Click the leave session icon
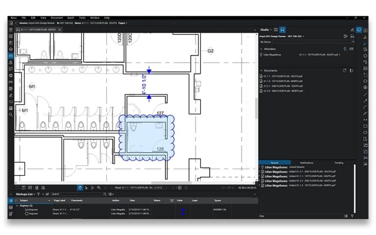 tap(346, 36)
